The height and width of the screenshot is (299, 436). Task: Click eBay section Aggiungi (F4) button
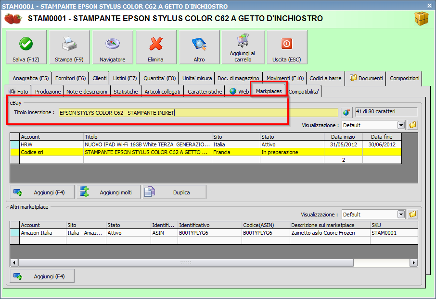coord(42,192)
